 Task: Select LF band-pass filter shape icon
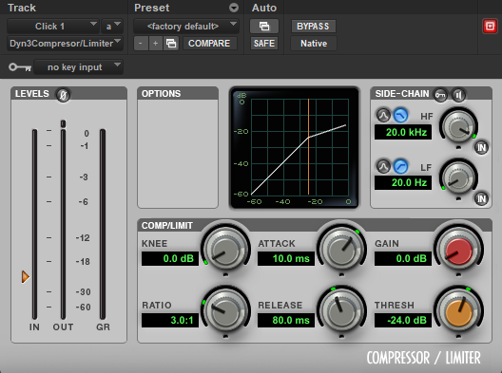[x=383, y=166]
